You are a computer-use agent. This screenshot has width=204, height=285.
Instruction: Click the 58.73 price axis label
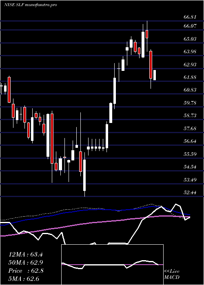click(x=190, y=116)
